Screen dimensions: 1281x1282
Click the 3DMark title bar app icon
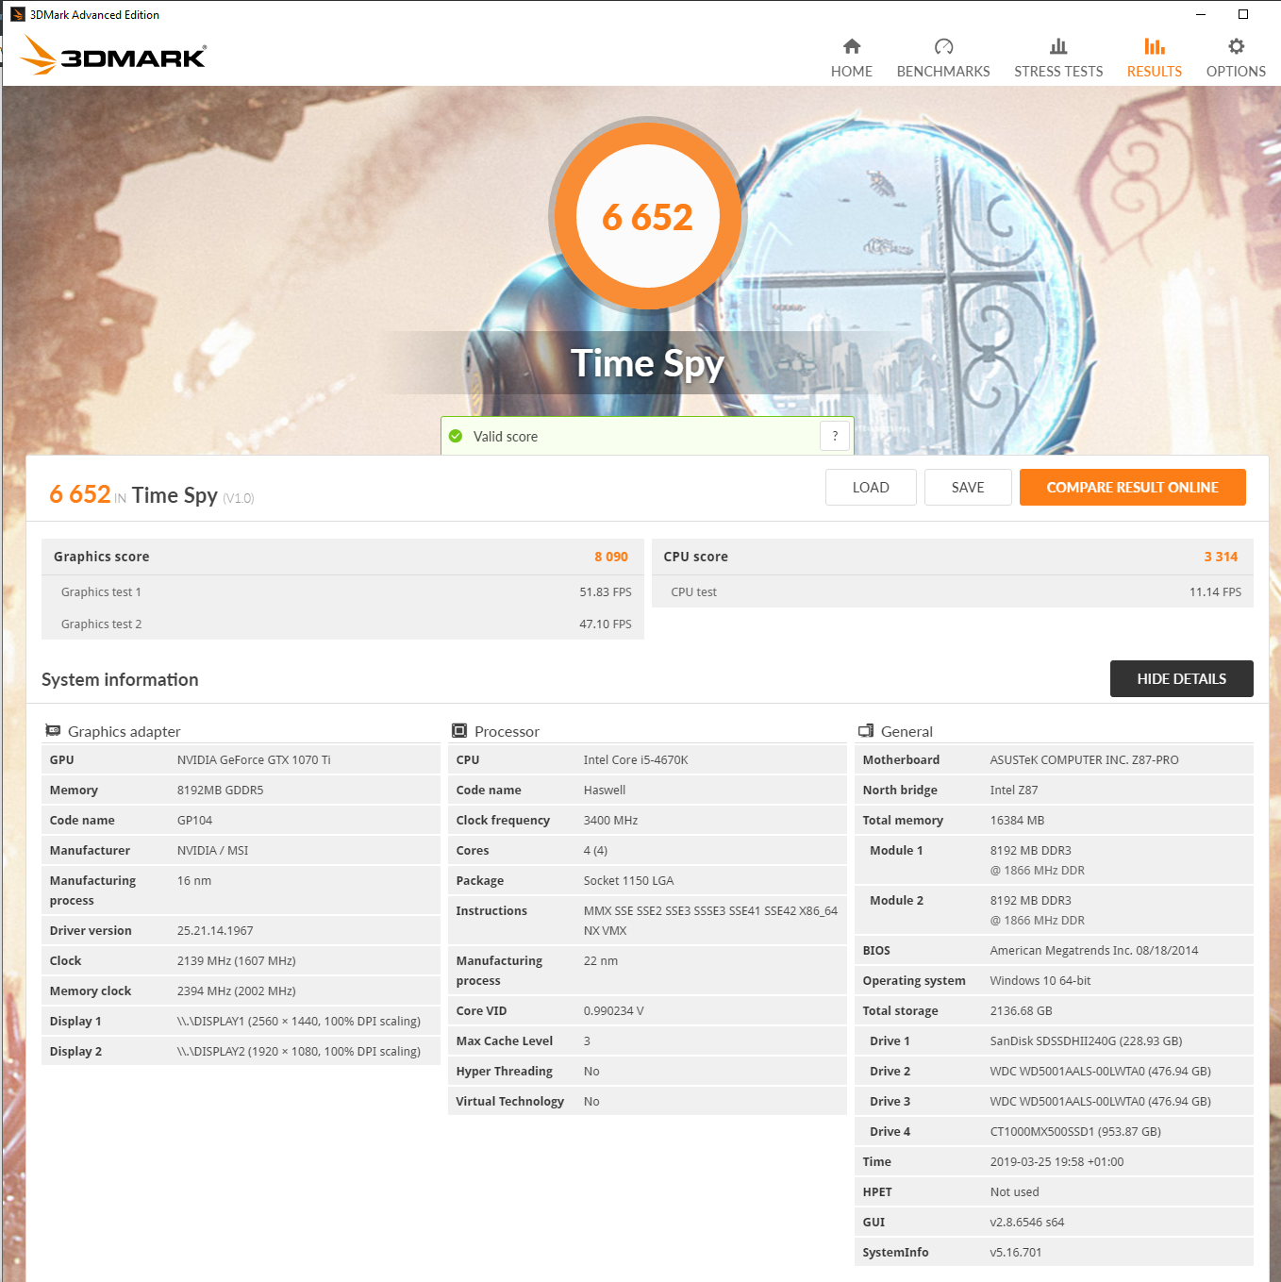click(17, 14)
